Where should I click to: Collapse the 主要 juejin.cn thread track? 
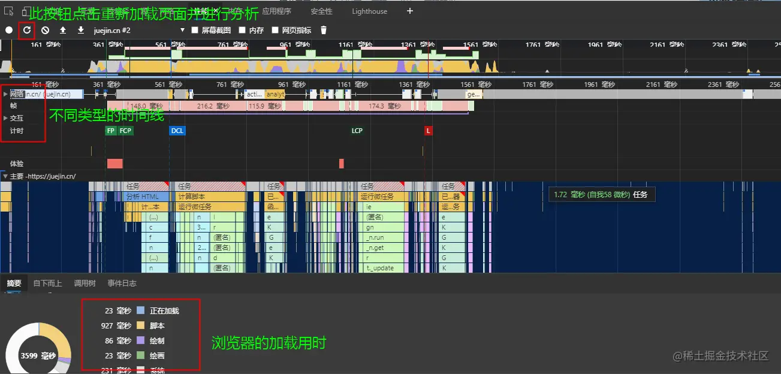(x=5, y=176)
